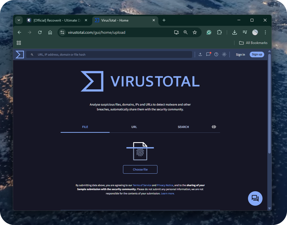The height and width of the screenshot is (225, 287).
Task: Open the Privacy Notice link
Action: point(165,185)
